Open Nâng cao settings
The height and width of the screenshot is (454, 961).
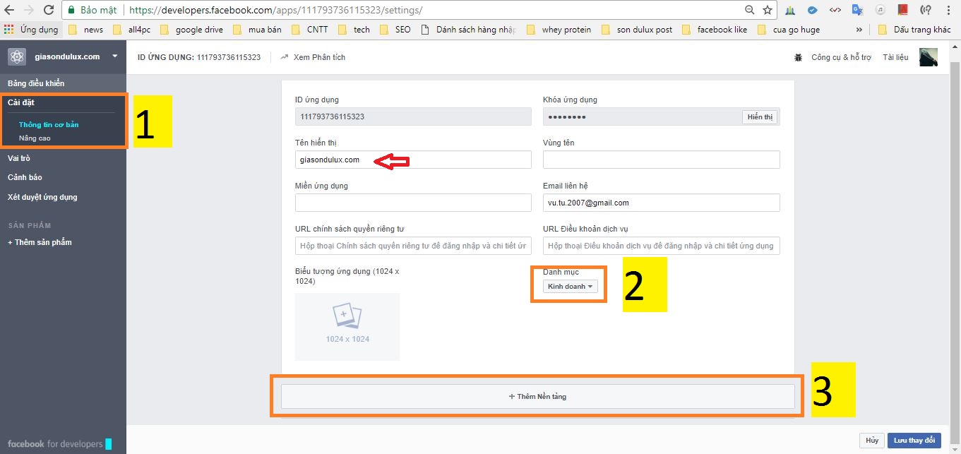tap(35, 138)
